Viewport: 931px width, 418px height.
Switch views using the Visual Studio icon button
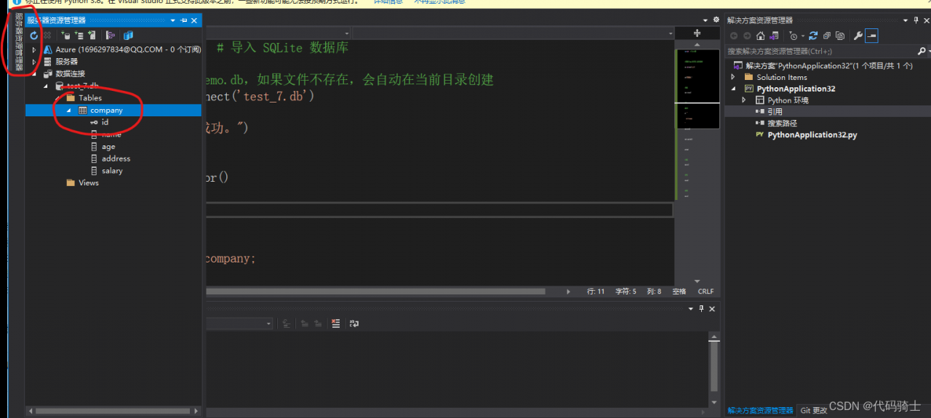pyautogui.click(x=774, y=36)
